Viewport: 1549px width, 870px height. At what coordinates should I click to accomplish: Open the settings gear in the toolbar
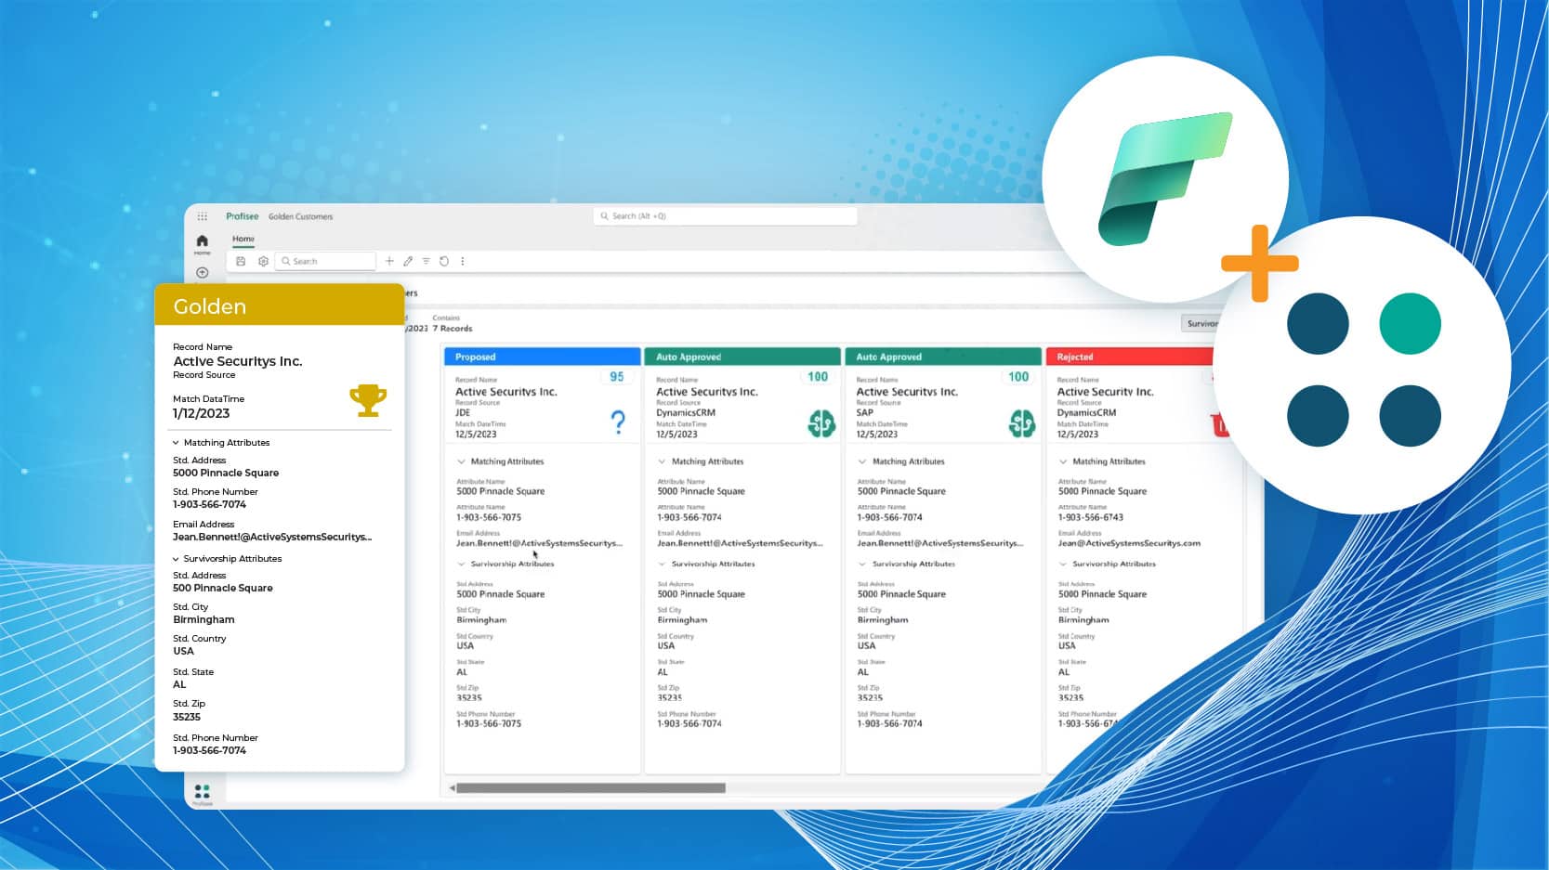click(x=263, y=261)
